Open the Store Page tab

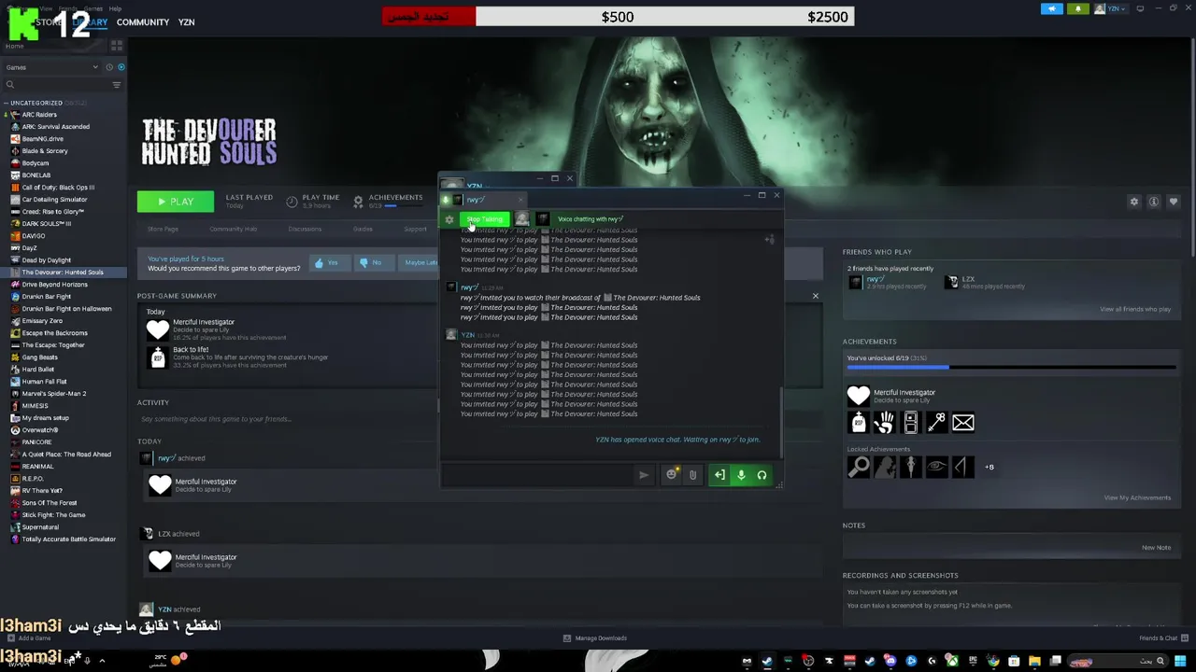(x=163, y=229)
